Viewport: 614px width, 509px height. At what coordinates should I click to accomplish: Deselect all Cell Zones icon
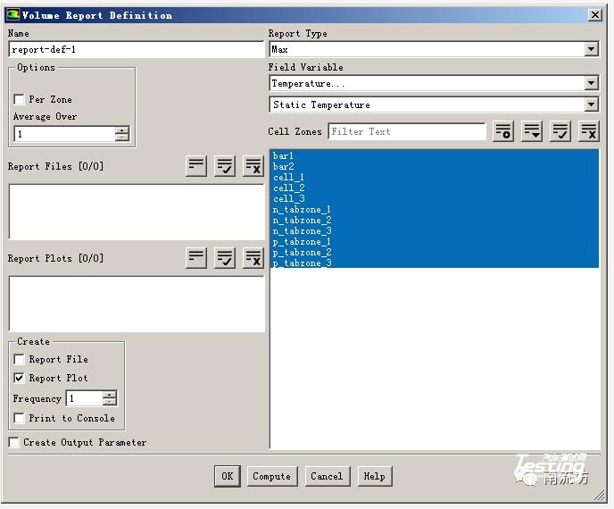click(x=589, y=131)
